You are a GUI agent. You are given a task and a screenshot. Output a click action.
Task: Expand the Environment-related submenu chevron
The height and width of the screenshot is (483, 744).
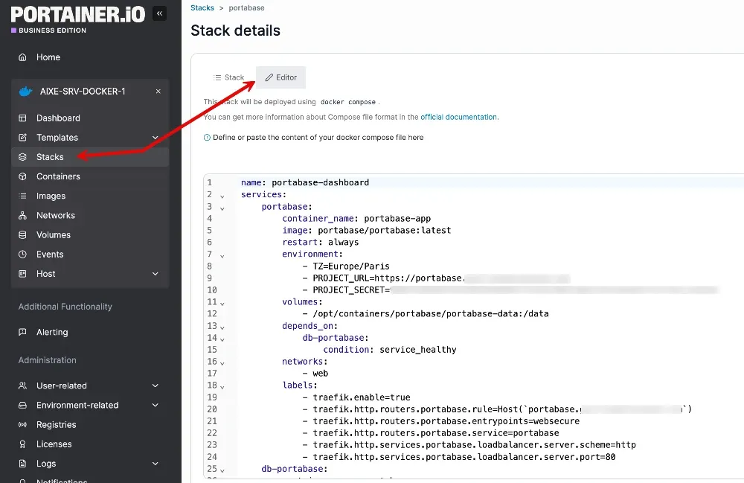coord(155,405)
